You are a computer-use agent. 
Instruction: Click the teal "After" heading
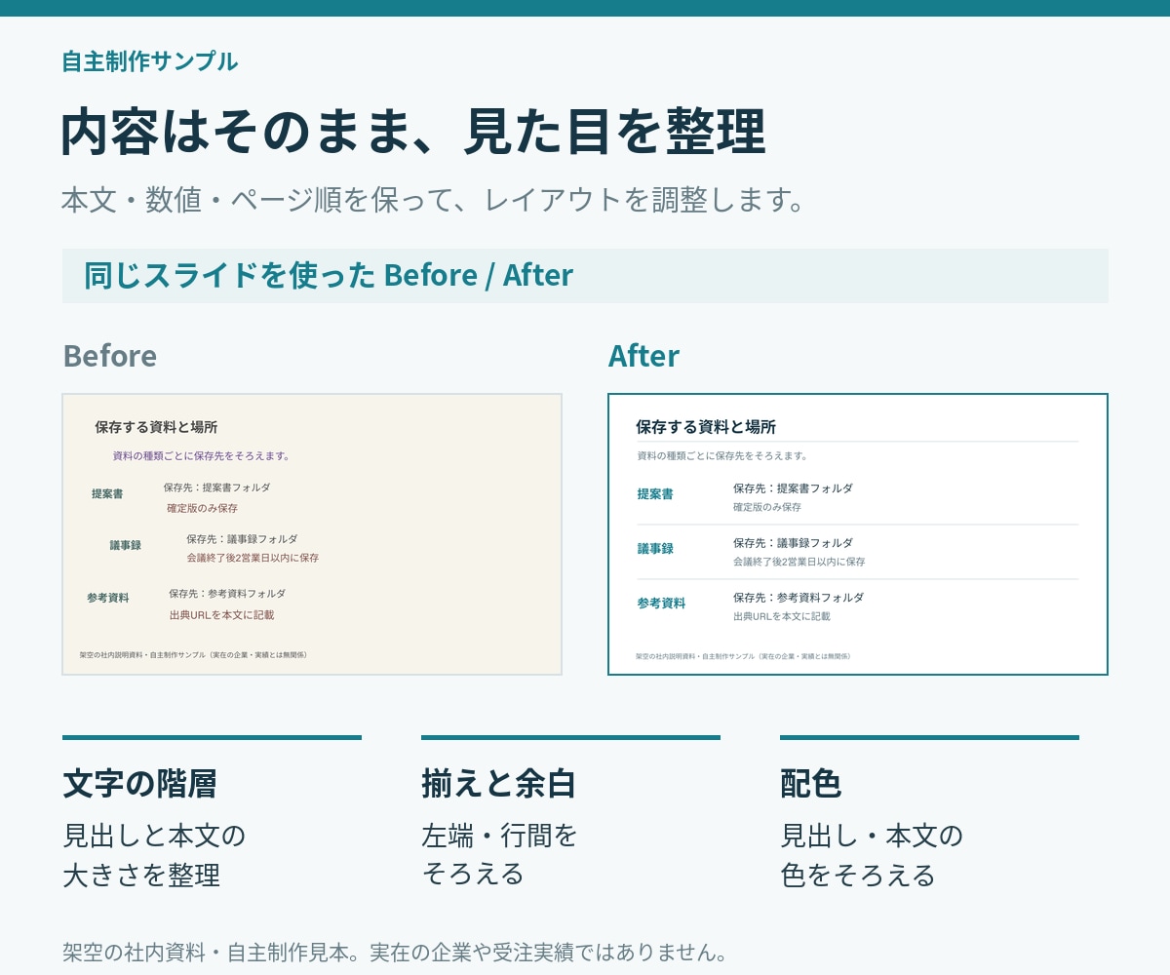pos(643,356)
